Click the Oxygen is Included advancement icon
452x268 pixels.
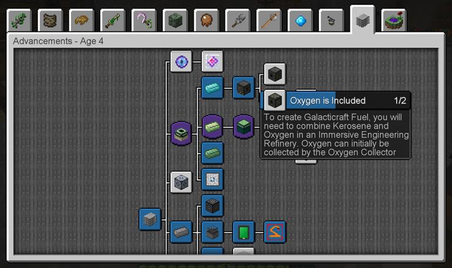pyautogui.click(x=275, y=100)
